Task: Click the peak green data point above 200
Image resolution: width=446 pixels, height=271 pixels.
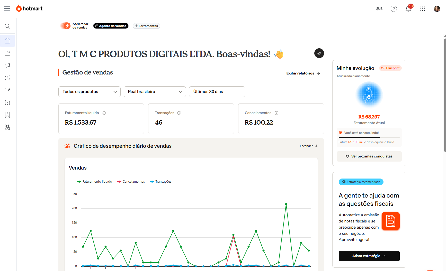Action: point(286,204)
